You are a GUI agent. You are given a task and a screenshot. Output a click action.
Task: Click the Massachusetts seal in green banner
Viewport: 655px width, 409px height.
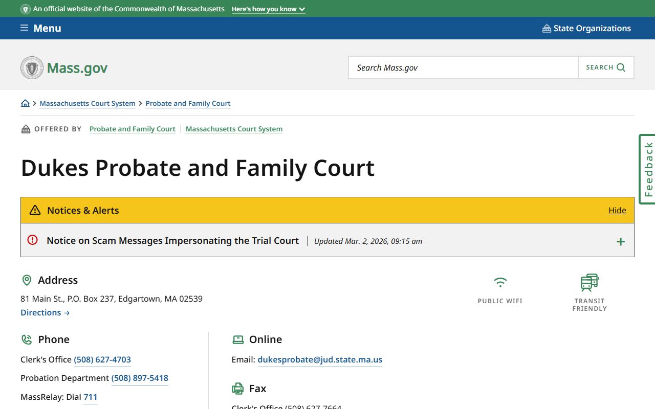pyautogui.click(x=25, y=9)
